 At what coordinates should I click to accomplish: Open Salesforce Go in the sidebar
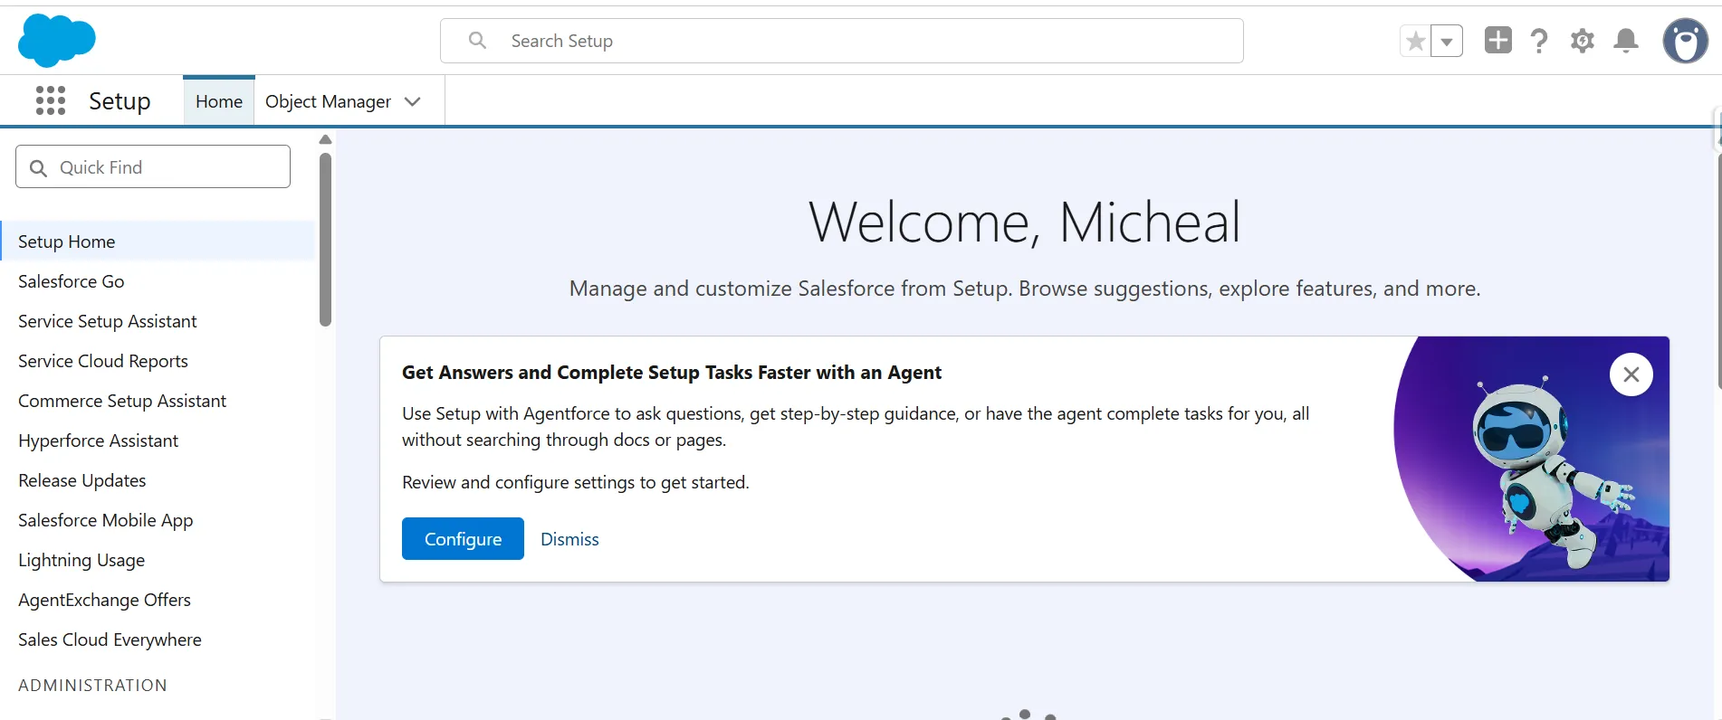(x=72, y=281)
